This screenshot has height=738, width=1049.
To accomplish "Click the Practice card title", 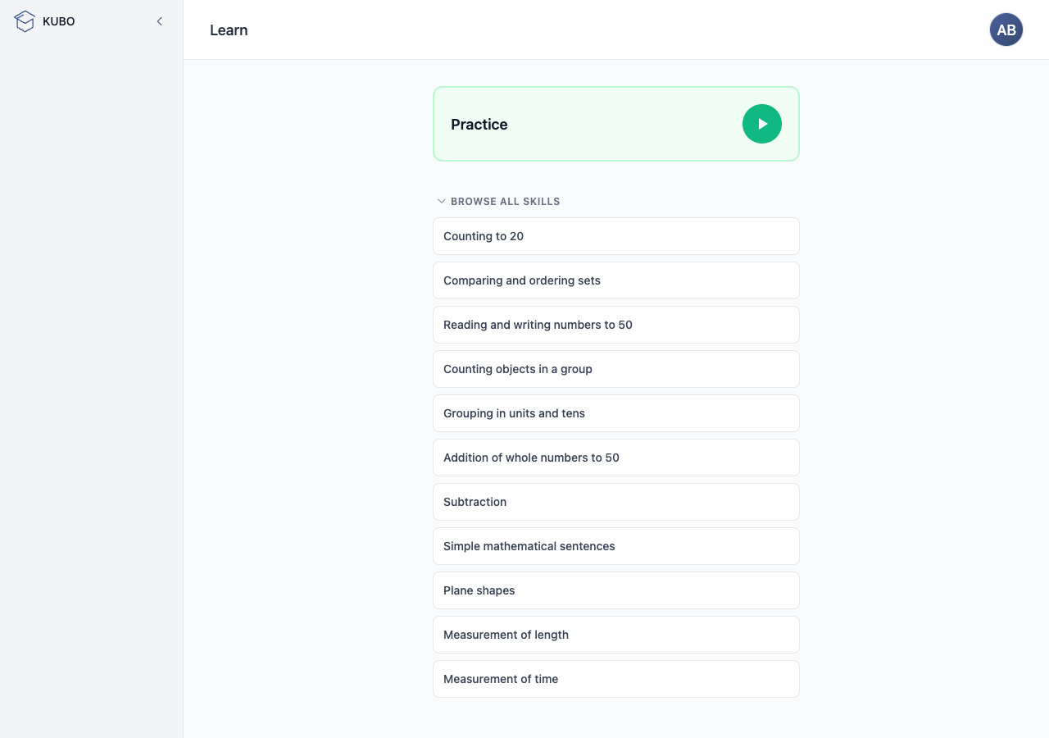I will pos(479,125).
